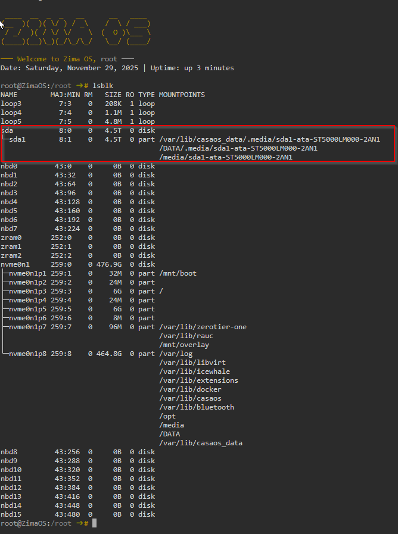Click the sda disk name

[x=7, y=130]
